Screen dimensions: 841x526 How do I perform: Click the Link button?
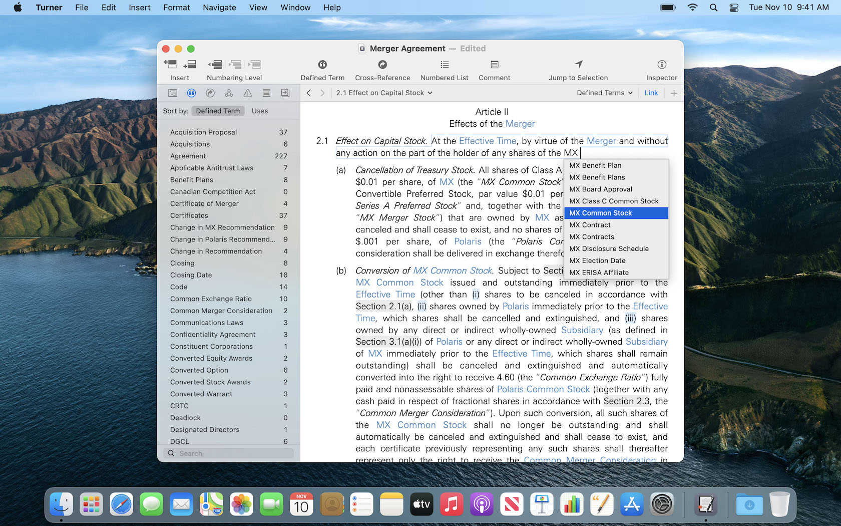coord(651,93)
